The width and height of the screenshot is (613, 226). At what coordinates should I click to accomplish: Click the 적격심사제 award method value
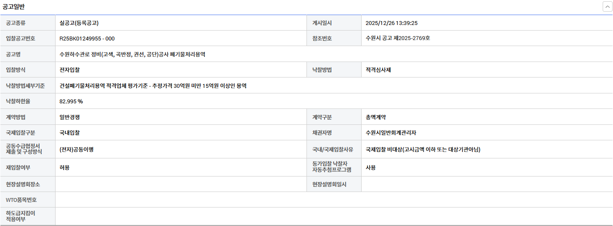pos(378,70)
